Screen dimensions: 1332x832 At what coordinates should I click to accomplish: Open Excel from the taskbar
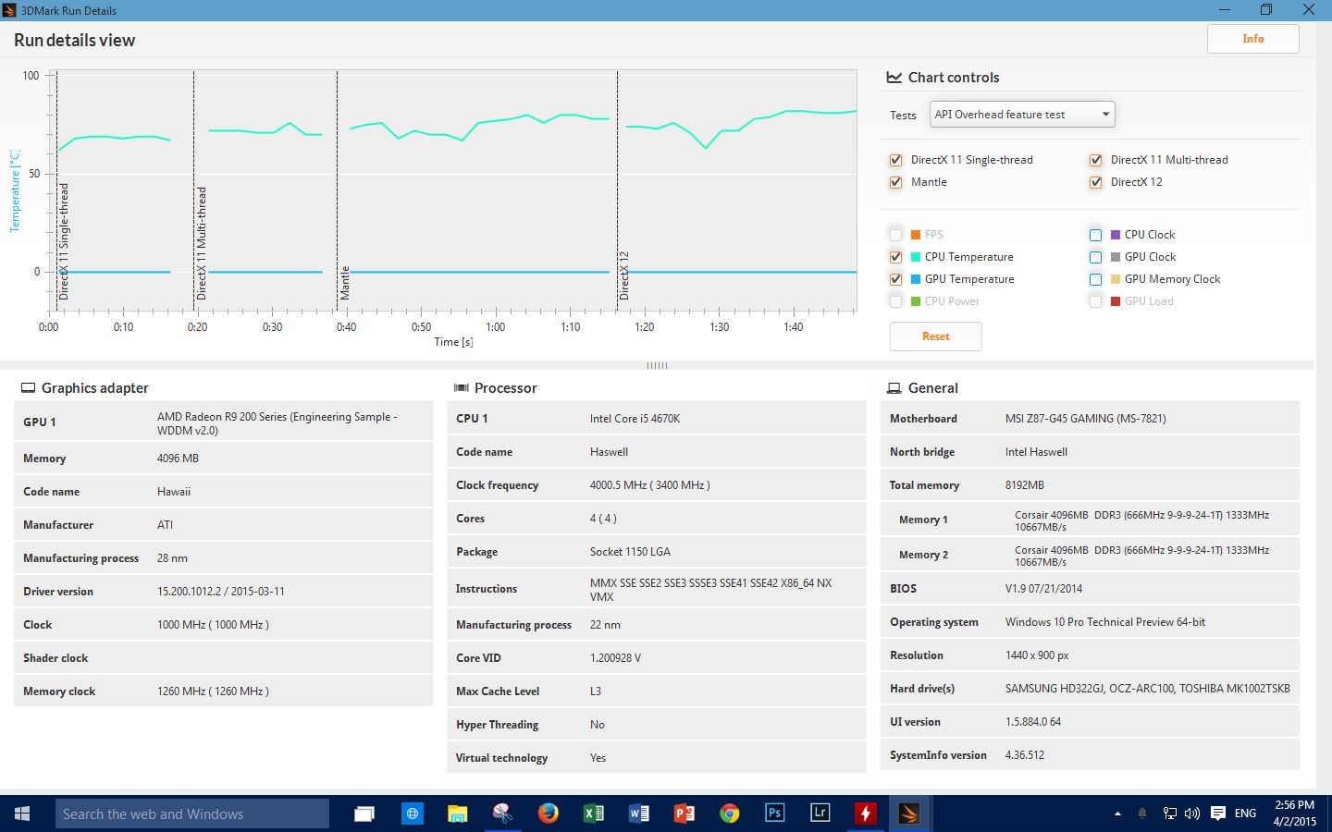[x=594, y=814]
